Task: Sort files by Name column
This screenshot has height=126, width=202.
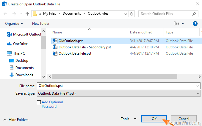Action: pyautogui.click(x=57, y=32)
